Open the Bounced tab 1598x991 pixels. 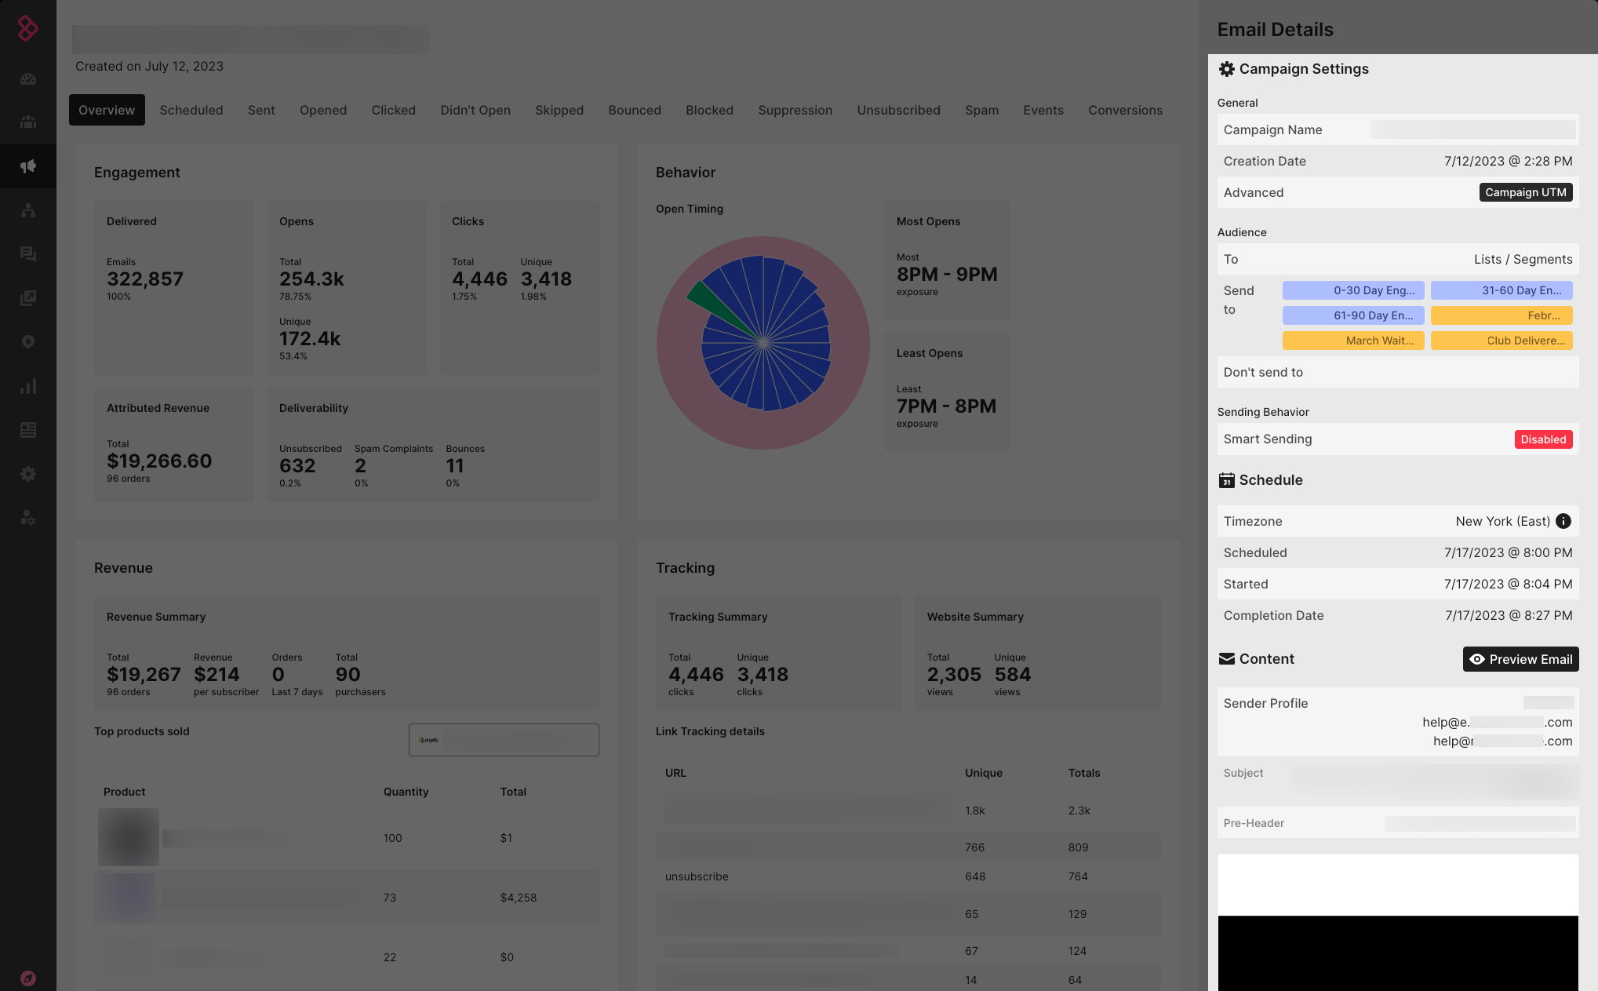(x=634, y=110)
